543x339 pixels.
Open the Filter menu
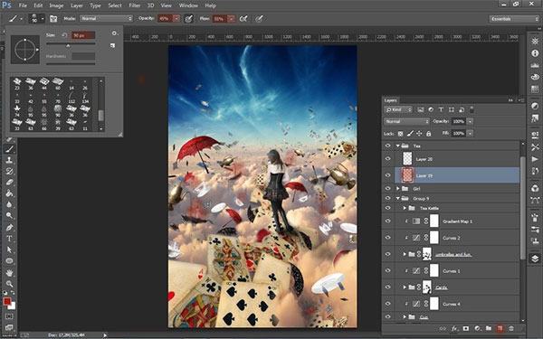tap(134, 5)
